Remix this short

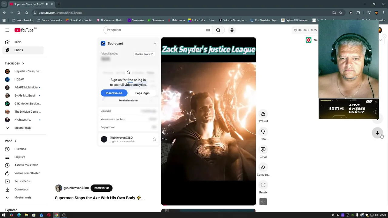(x=263, y=185)
